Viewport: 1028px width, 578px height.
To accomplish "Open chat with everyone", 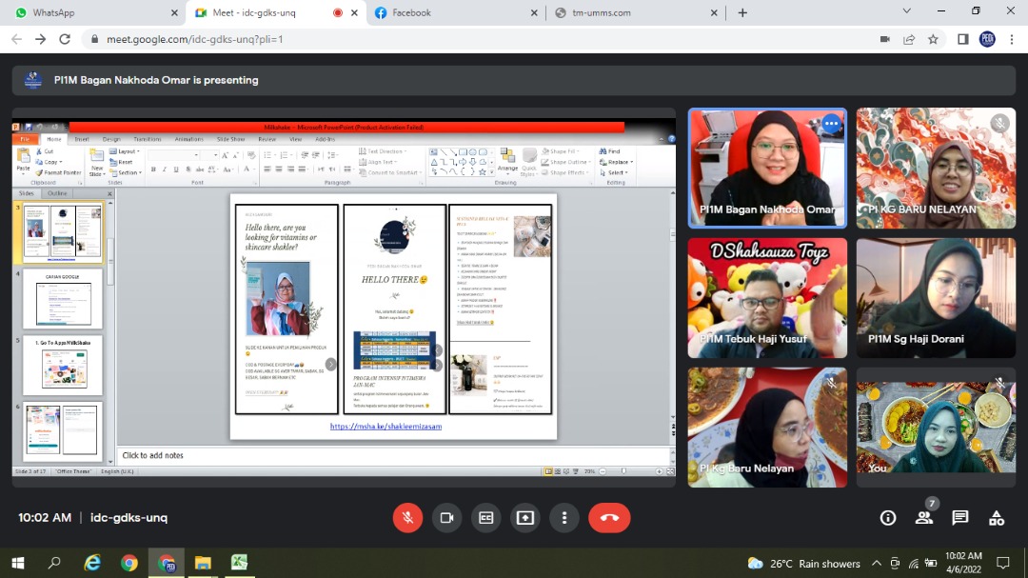I will click(x=959, y=518).
